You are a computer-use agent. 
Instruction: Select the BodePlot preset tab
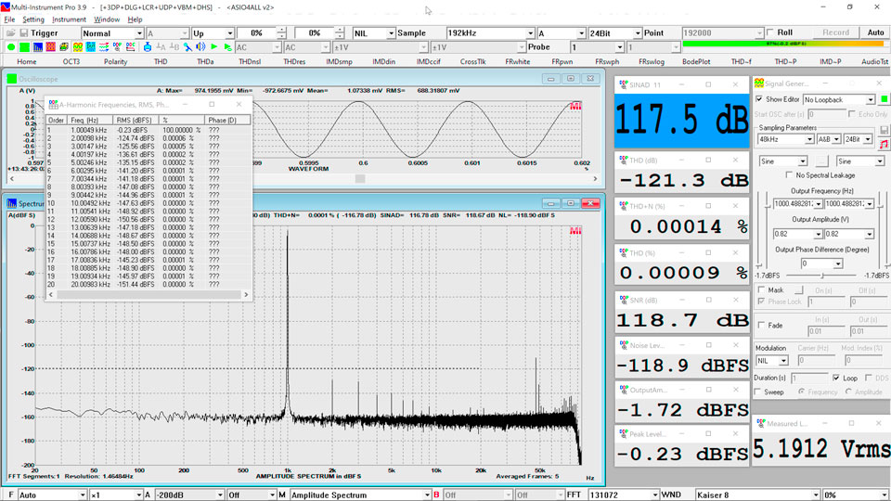696,61
